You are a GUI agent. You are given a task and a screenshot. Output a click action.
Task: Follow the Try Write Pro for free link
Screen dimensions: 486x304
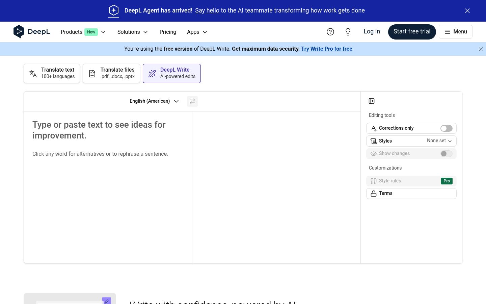[x=327, y=49]
